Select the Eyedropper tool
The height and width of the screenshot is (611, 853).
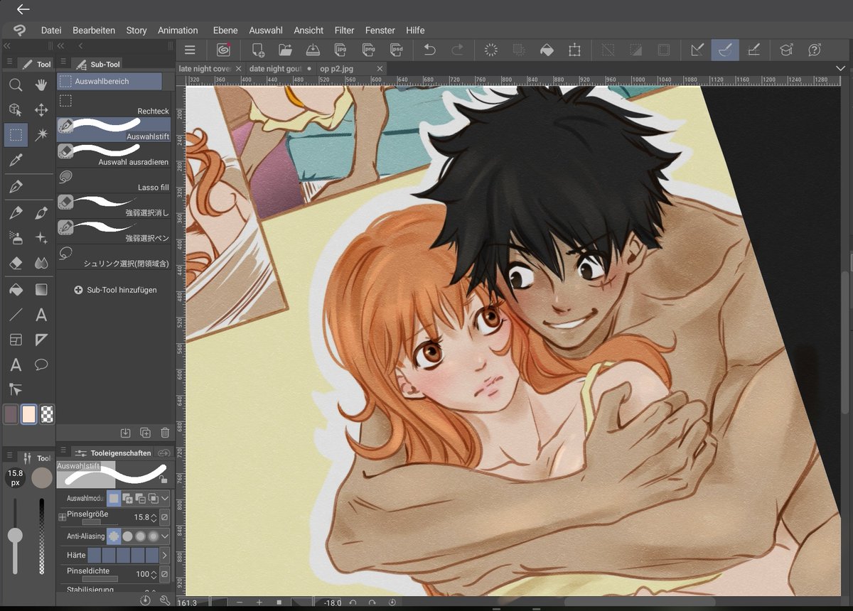pyautogui.click(x=16, y=160)
